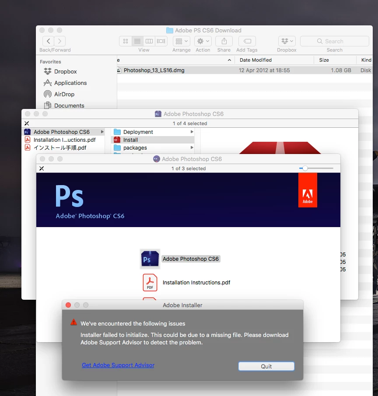Click the folder proxy icon in Download window title
Screen dimensions: 378x396
coord(170,30)
